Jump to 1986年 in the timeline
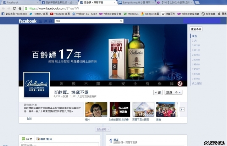227x146 pixels. pyautogui.click(x=196, y=64)
